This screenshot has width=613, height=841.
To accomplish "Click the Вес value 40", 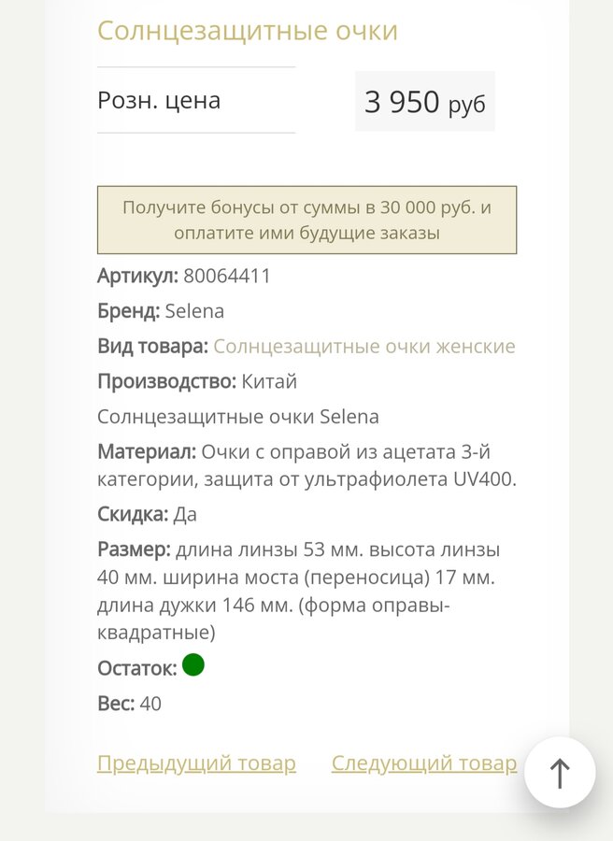I will click(150, 704).
